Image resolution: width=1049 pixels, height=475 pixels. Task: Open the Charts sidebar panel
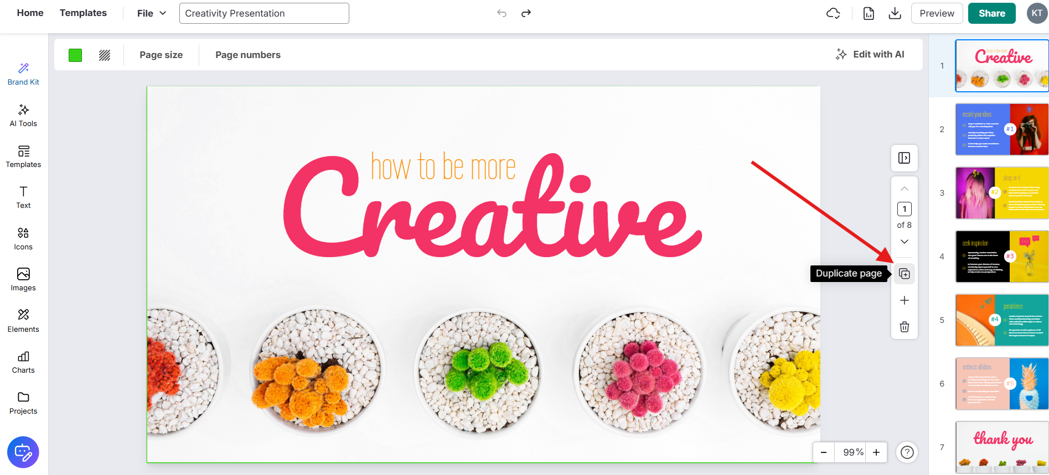[x=23, y=362]
